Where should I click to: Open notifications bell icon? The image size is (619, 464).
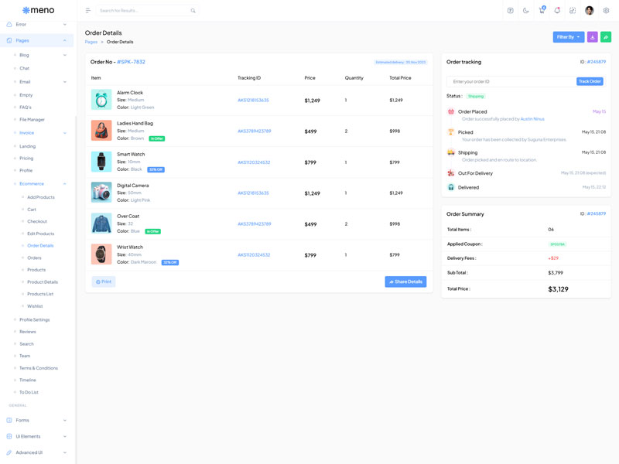[557, 11]
